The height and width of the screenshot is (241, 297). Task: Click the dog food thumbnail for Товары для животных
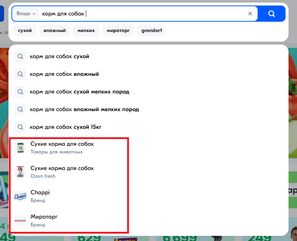pyautogui.click(x=20, y=148)
